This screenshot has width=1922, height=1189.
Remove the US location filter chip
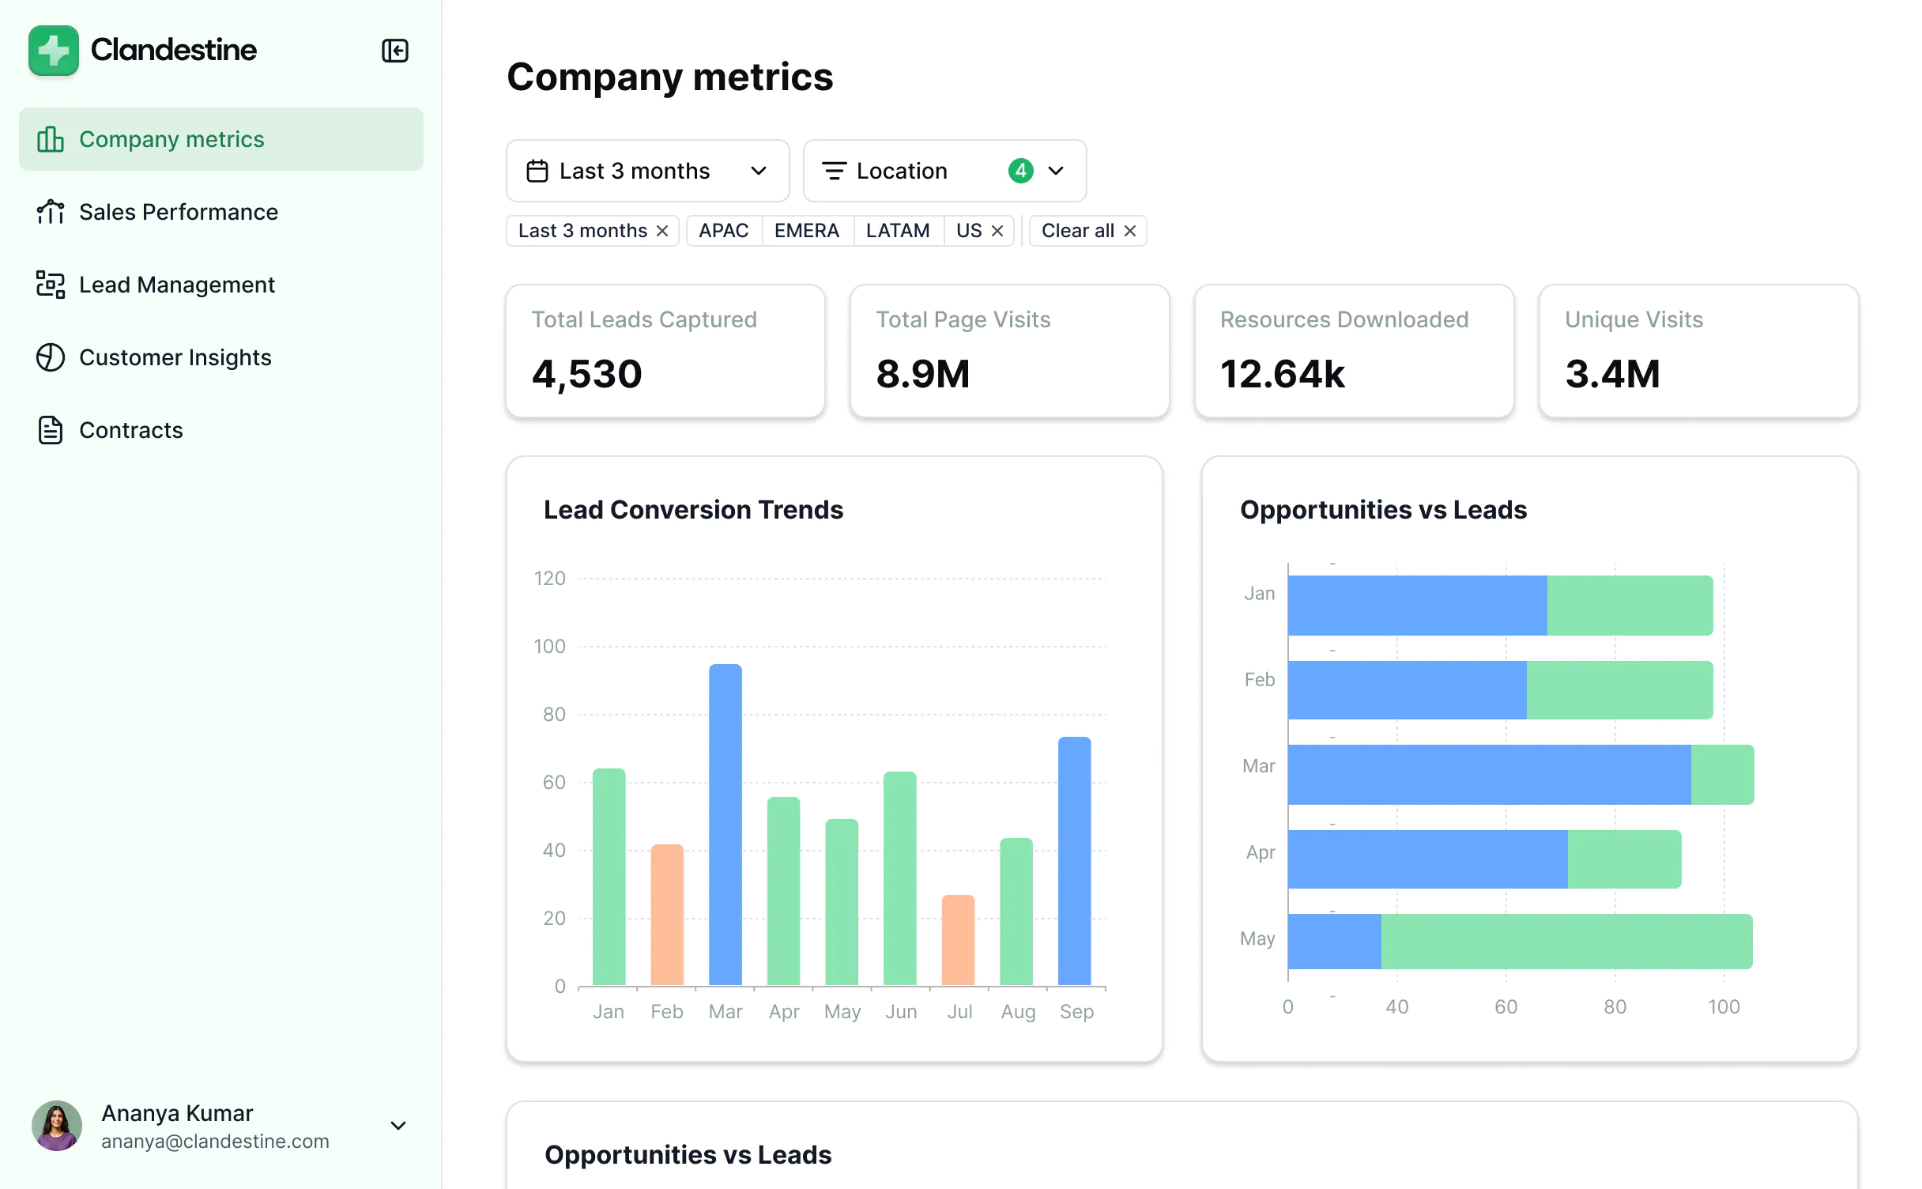click(997, 231)
